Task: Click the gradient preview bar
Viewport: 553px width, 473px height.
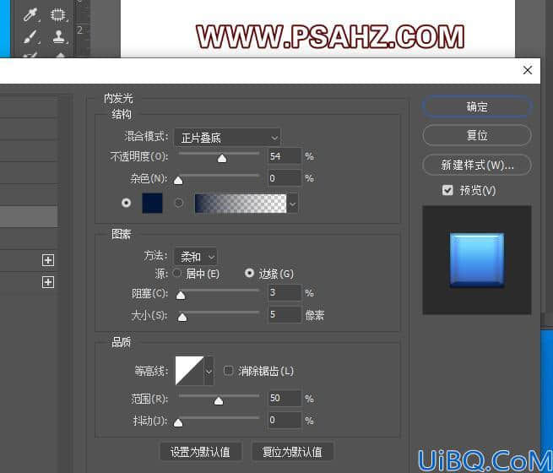Action: point(241,204)
